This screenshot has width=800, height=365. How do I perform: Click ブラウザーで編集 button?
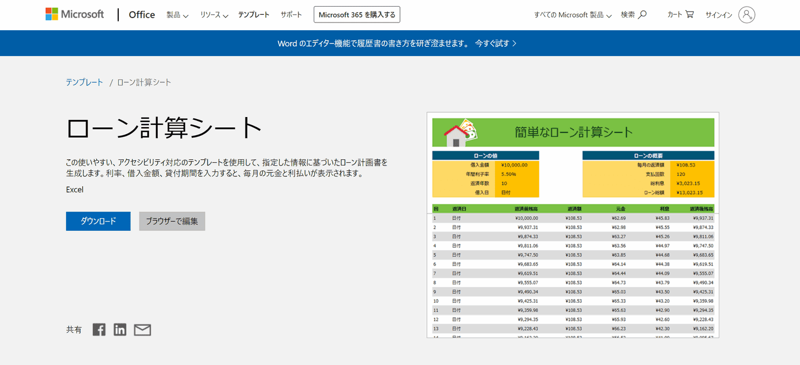pos(172,221)
